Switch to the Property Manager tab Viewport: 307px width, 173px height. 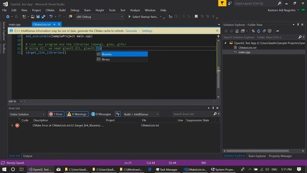point(280,156)
